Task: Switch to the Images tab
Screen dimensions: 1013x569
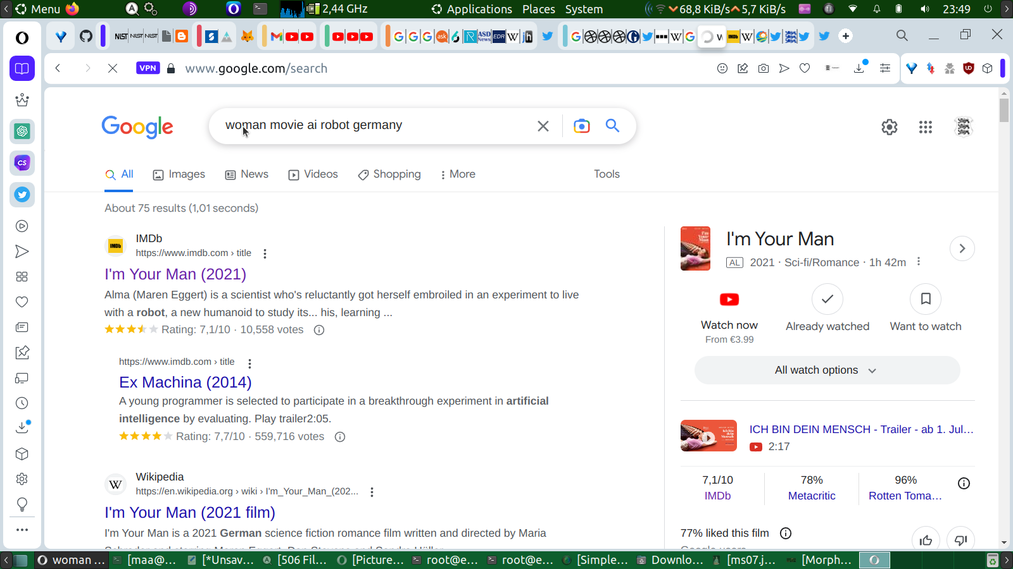Action: 179,174
